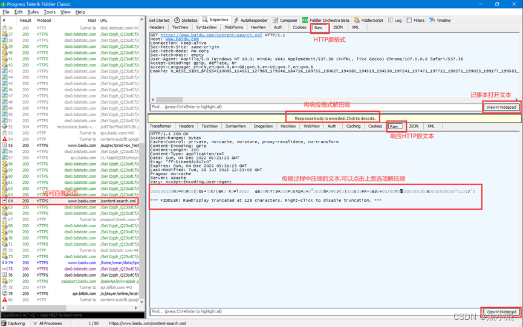Screen dimensions: 523x327
Task: Click the www.baidu.com Host link in request
Action: click(182, 39)
